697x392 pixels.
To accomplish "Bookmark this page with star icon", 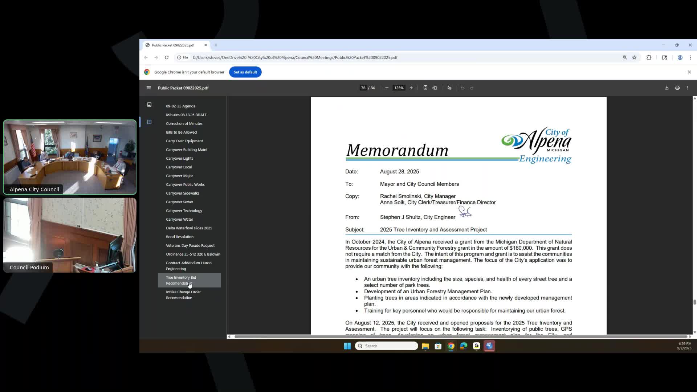I will click(x=634, y=57).
